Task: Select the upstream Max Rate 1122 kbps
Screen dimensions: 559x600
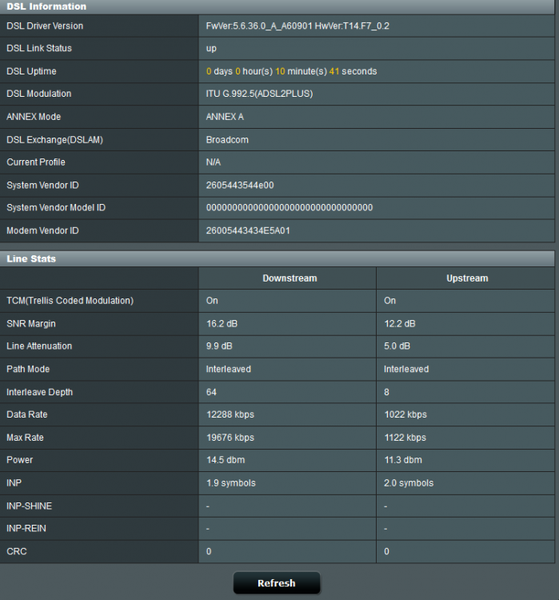Action: [x=405, y=438]
